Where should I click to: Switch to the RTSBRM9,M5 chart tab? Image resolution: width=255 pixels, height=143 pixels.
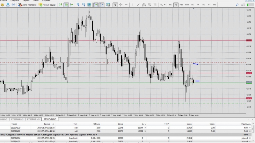(34, 119)
